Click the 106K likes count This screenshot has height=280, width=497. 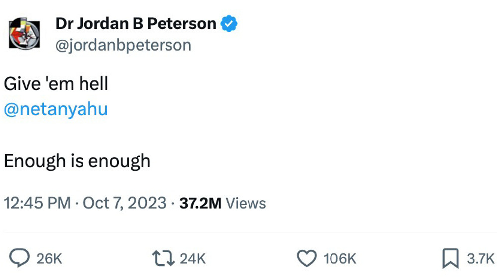point(340,259)
